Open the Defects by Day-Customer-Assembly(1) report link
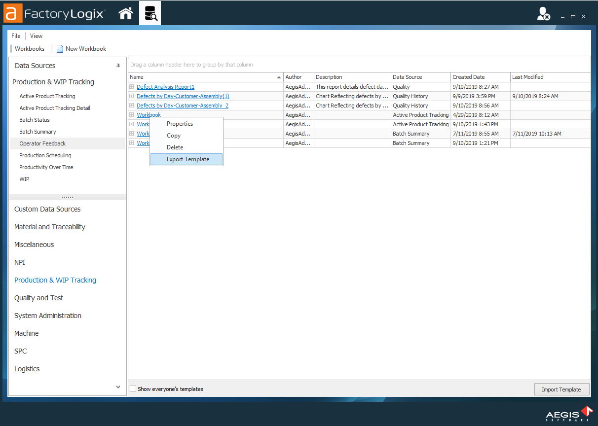Screen dimensions: 598x426 (x=183, y=96)
